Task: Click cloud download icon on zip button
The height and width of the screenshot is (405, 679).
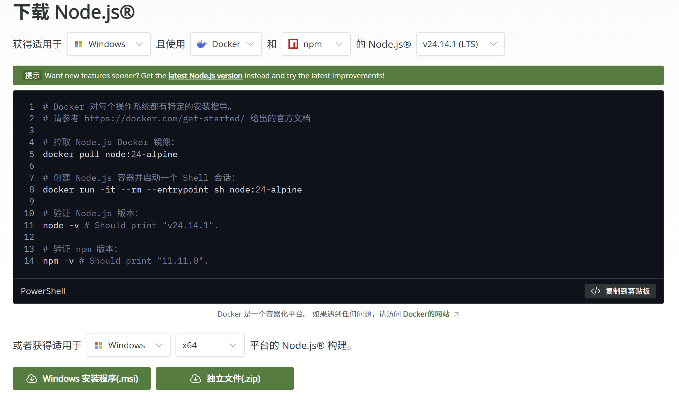Action: 195,379
